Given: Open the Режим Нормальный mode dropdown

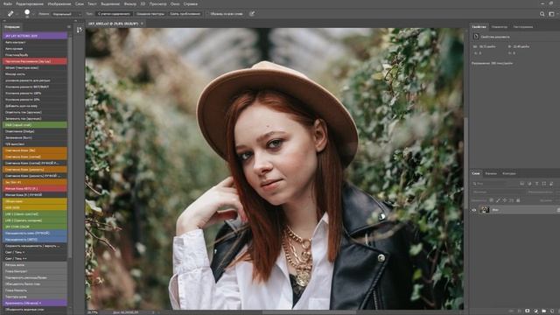Looking at the screenshot, I should pyautogui.click(x=66, y=14).
